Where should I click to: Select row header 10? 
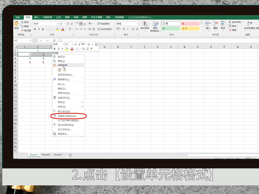tap(15, 85)
